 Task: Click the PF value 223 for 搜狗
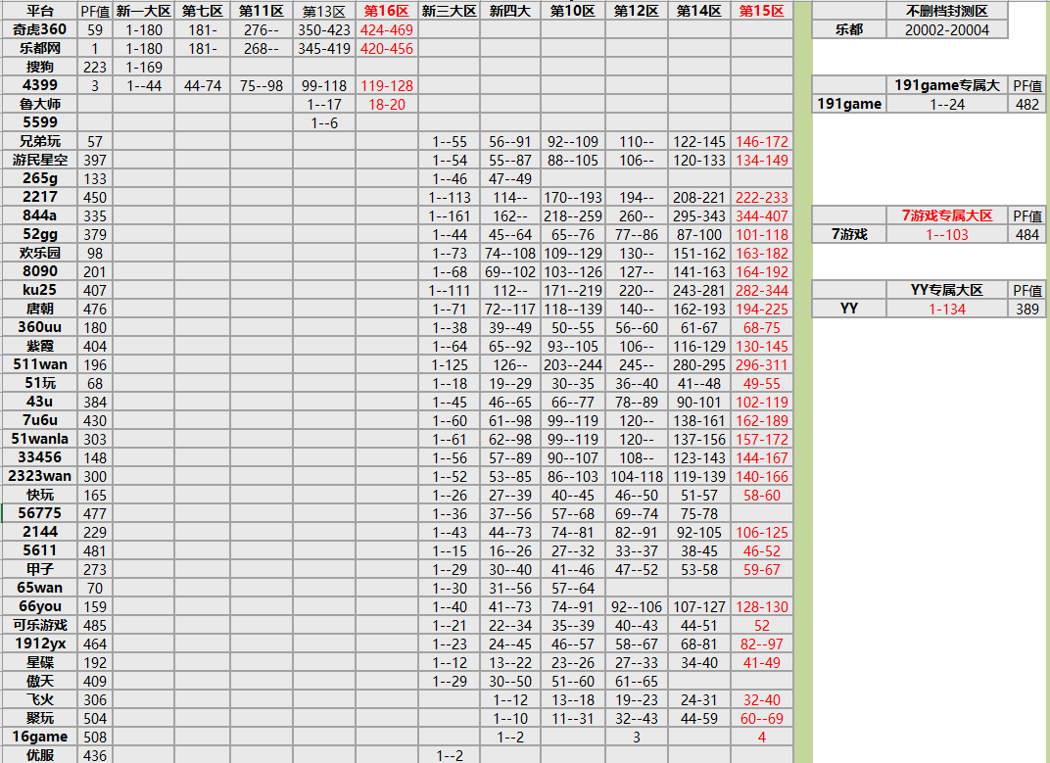click(x=95, y=67)
